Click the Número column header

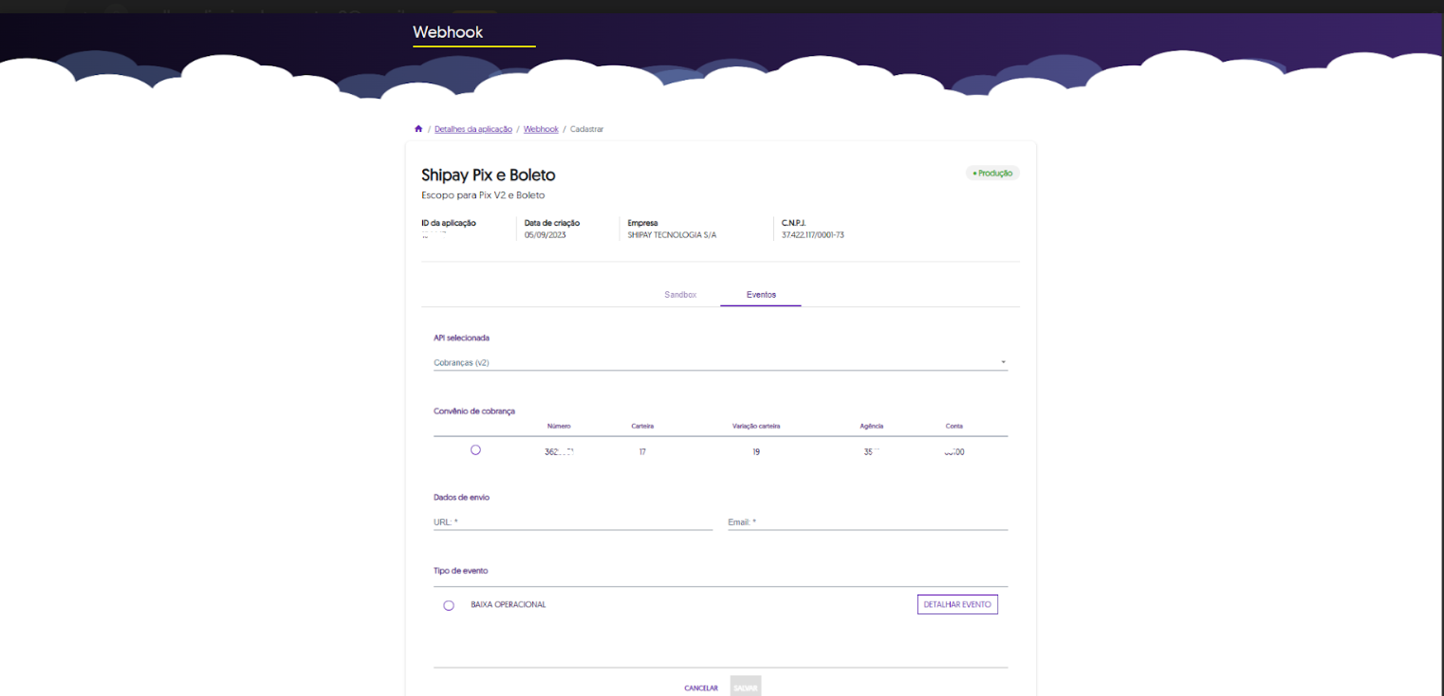pos(559,426)
